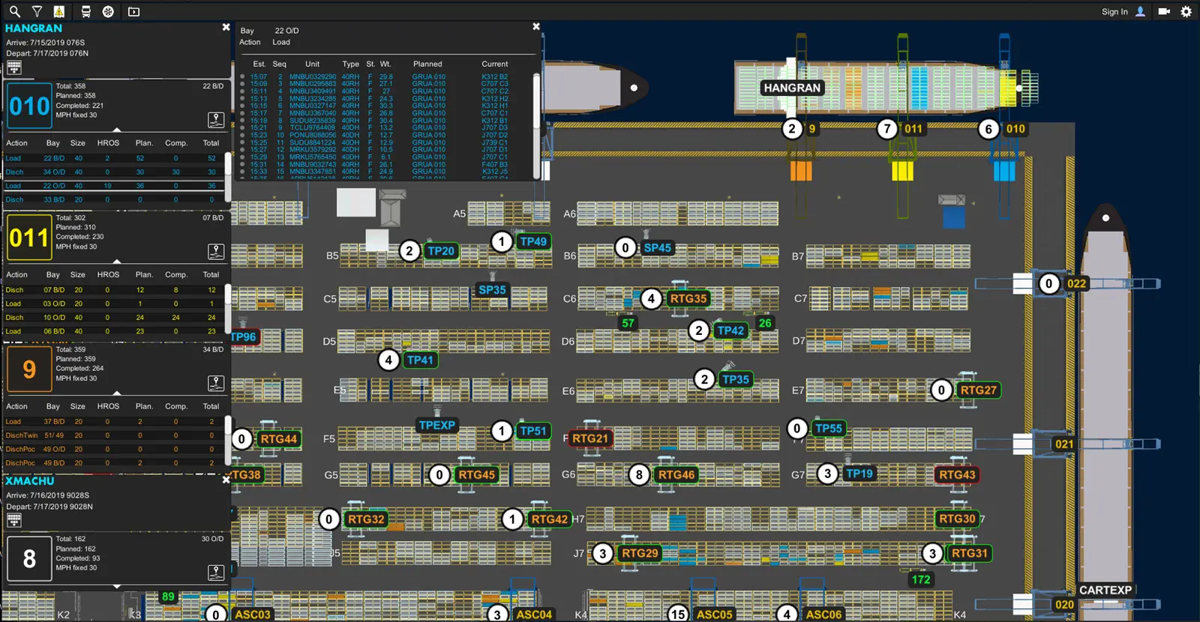Close the XMACHU vessel panel
Screen dimensions: 1200x622
[226, 480]
